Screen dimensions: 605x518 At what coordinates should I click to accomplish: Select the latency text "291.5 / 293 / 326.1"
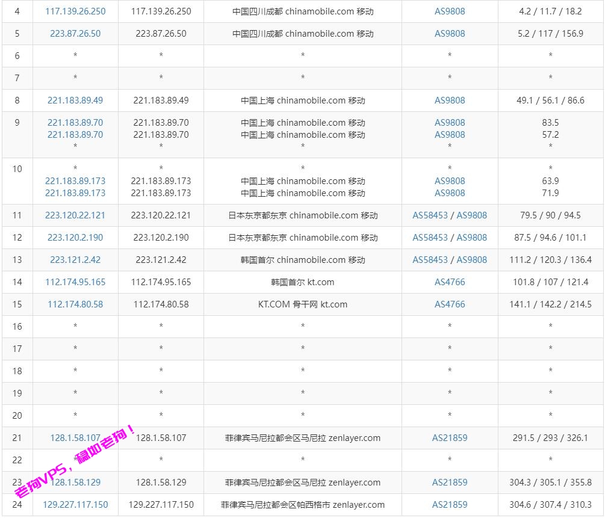coord(551,438)
